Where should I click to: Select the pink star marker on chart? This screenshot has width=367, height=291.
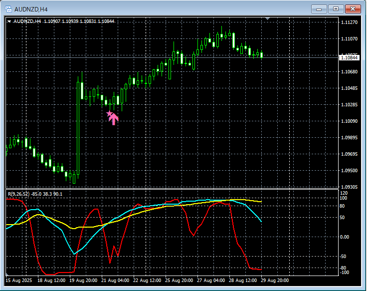[109, 114]
